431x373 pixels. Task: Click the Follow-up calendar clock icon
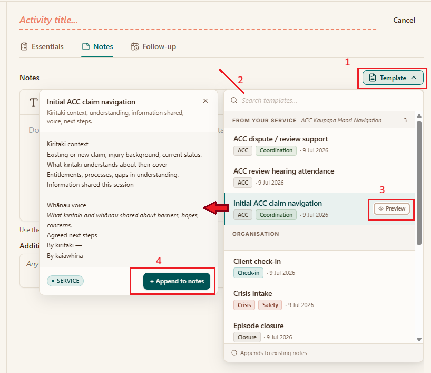[x=135, y=46]
